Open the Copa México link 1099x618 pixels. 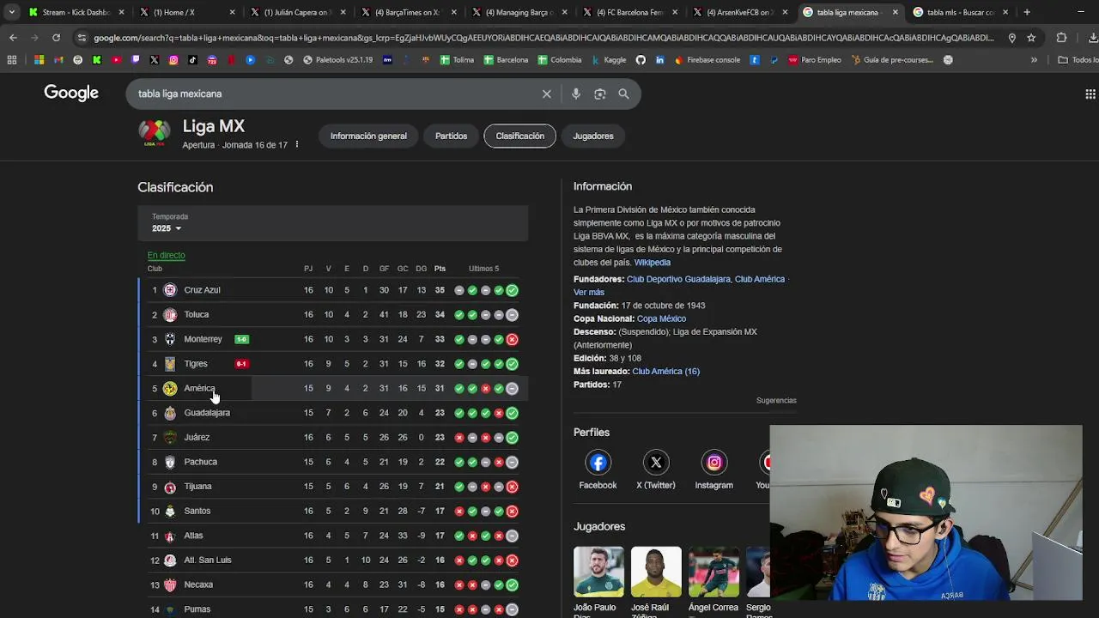[661, 318]
